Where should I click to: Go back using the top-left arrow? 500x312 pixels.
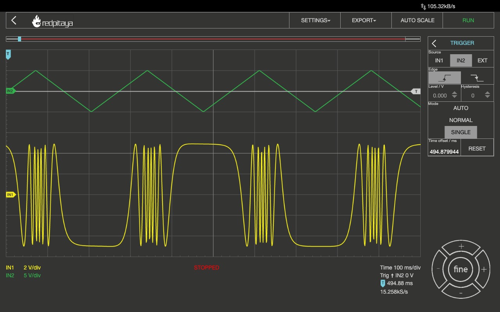pos(14,20)
